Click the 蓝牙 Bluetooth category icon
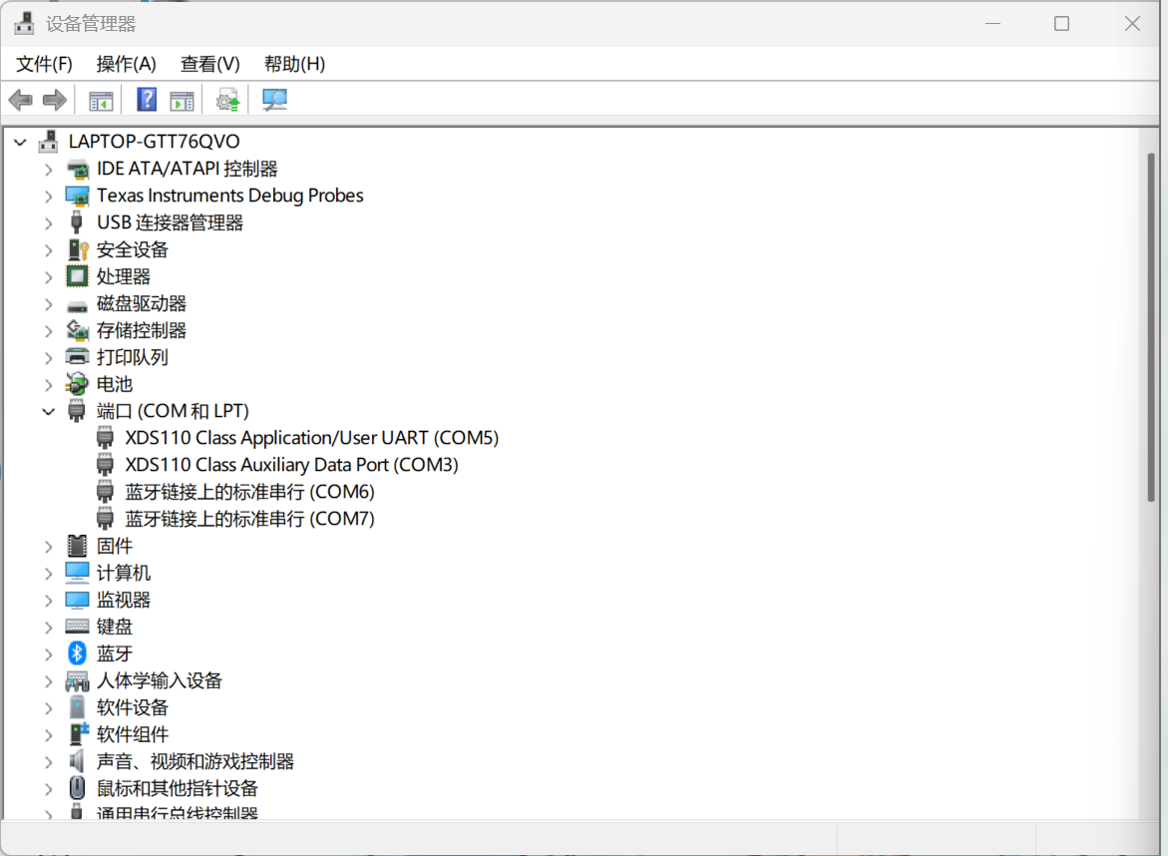 click(77, 653)
